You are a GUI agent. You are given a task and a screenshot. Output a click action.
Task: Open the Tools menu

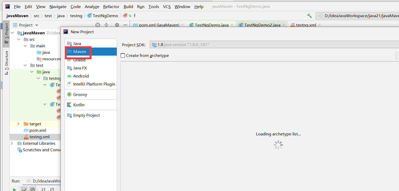click(154, 6)
